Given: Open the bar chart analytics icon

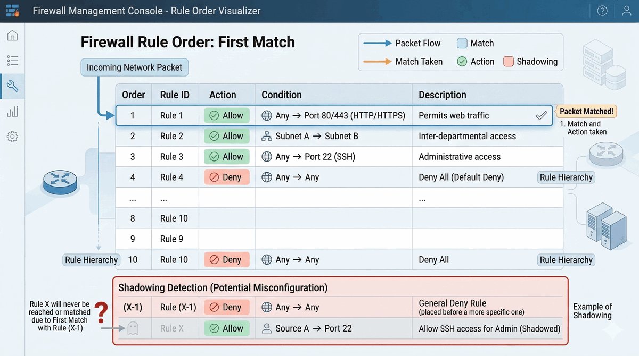Looking at the screenshot, I should click(12, 111).
